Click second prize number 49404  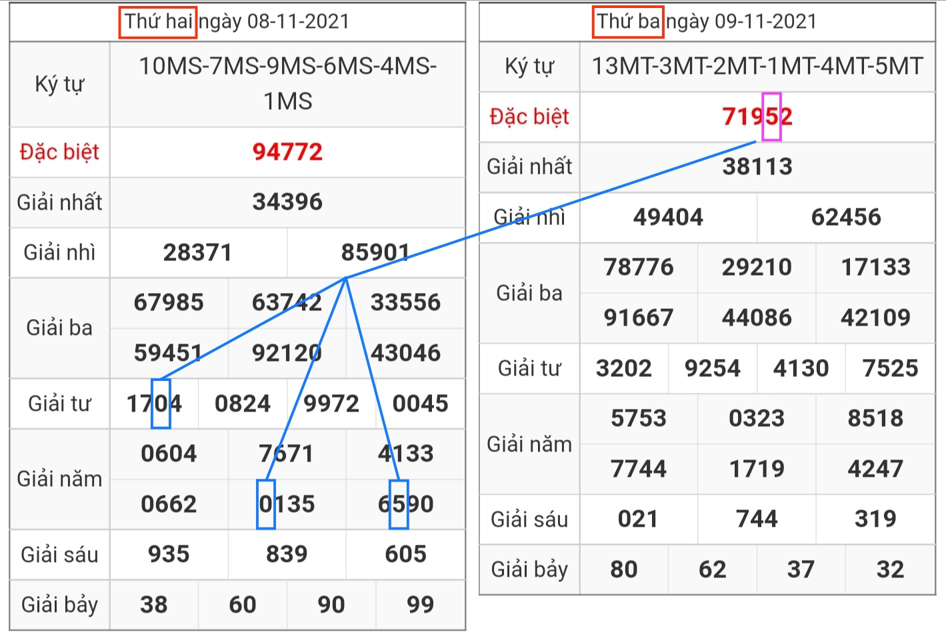(669, 217)
